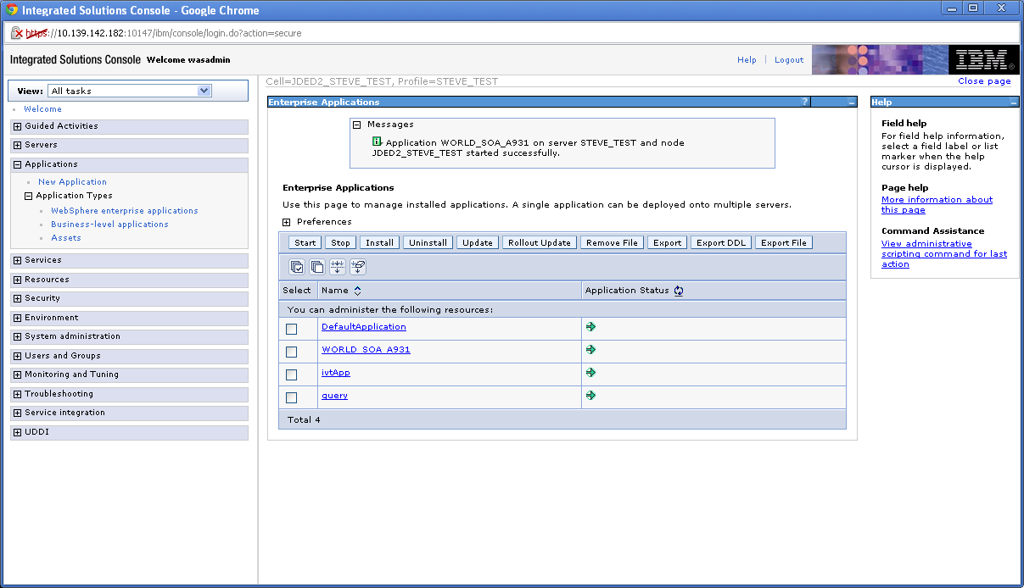Click query application status arrow icon
The height and width of the screenshot is (588, 1024).
[590, 395]
